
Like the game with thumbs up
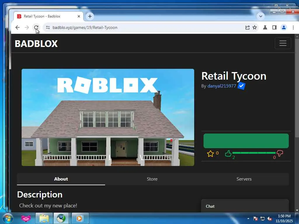click(x=228, y=153)
